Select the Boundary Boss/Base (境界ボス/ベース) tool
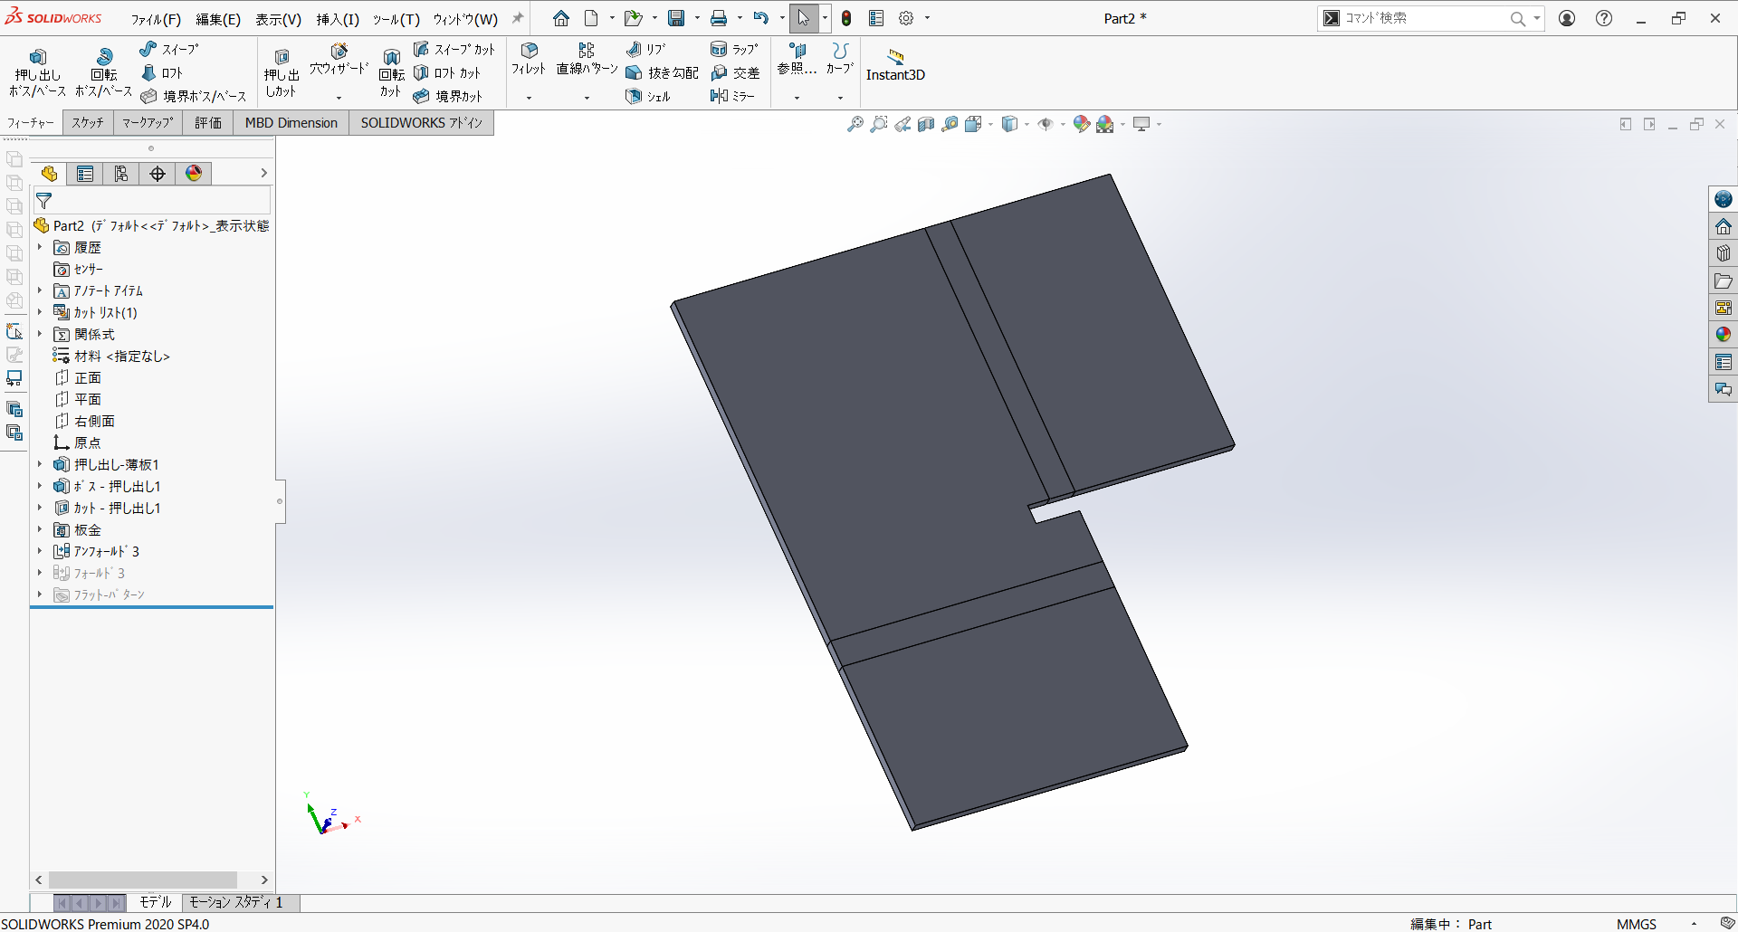The height and width of the screenshot is (932, 1738). coord(193,96)
